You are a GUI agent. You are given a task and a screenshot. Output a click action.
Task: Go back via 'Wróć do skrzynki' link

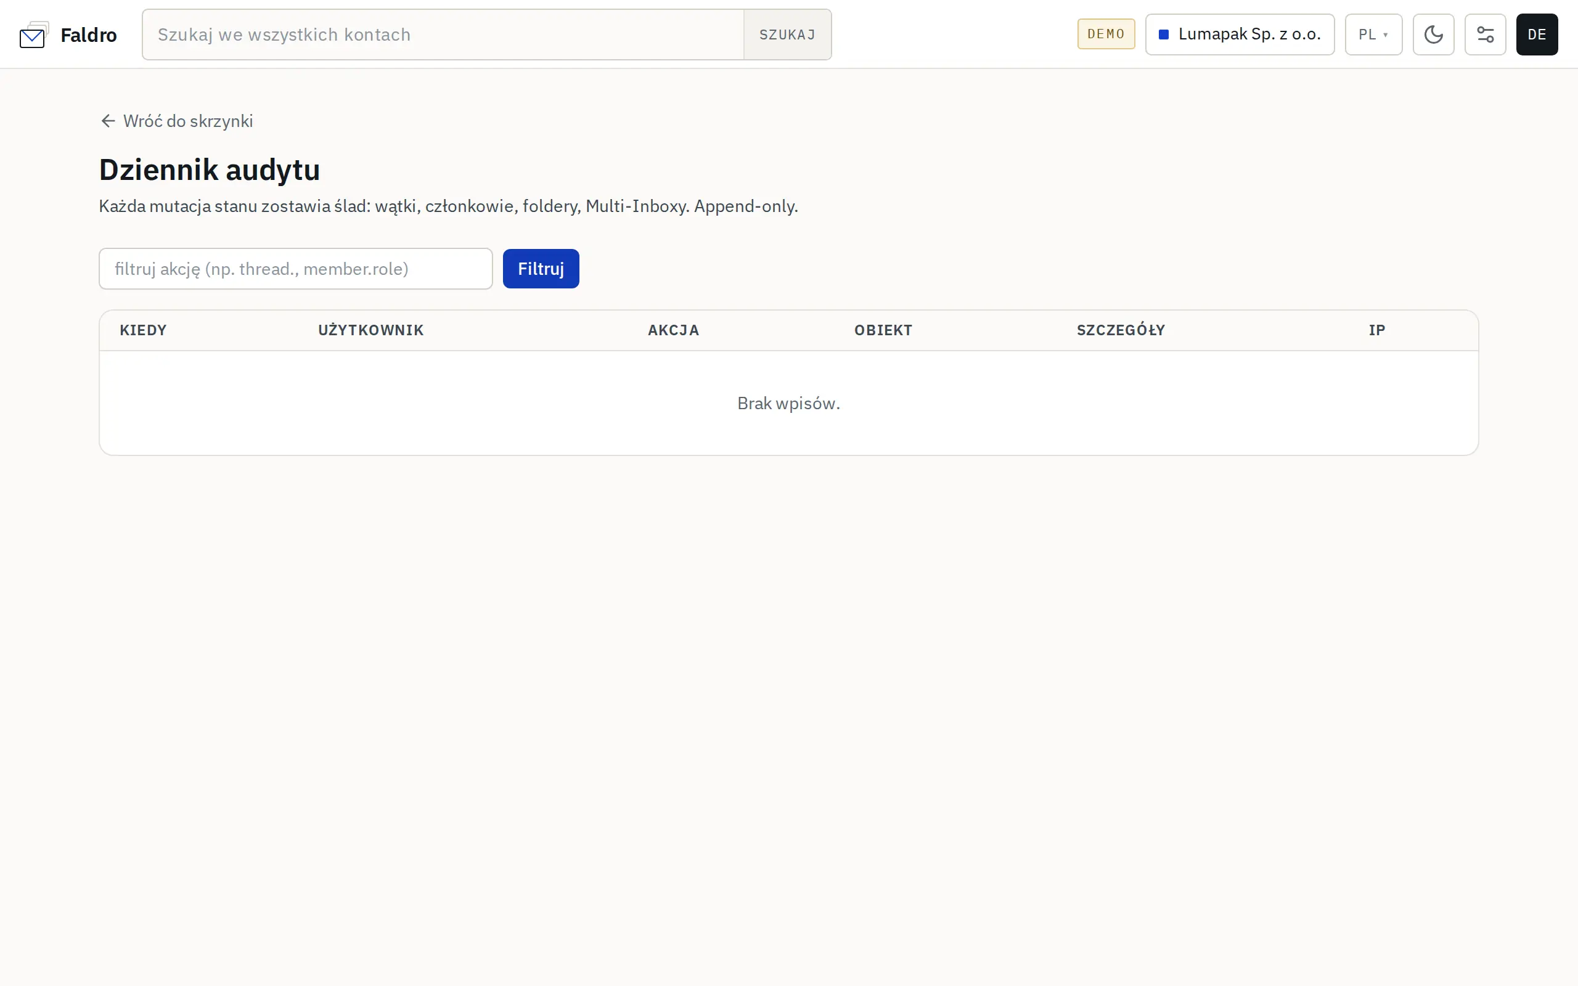coord(177,121)
